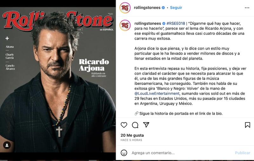The image size is (254, 161).
Task: Open the emoji picker smiley icon
Action: click(124, 153)
